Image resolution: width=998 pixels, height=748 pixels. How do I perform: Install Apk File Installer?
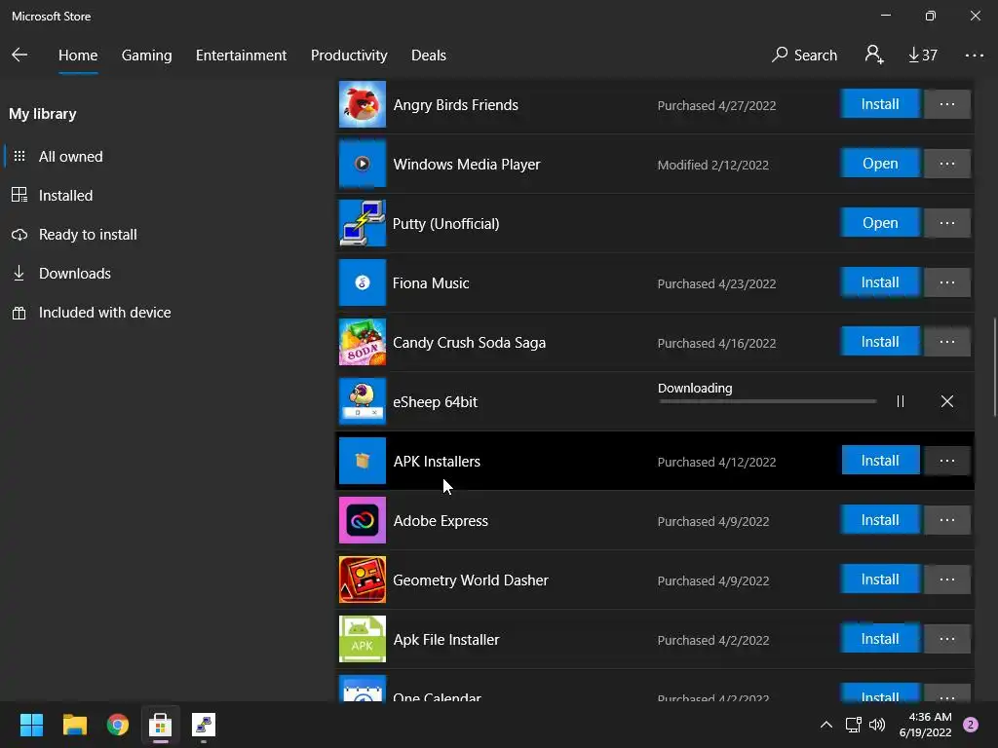pyautogui.click(x=880, y=639)
